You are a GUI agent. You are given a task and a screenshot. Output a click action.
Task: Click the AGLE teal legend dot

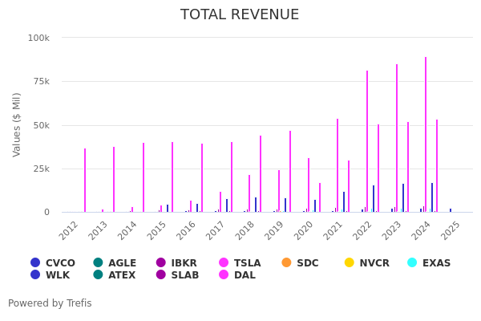click(x=98, y=263)
